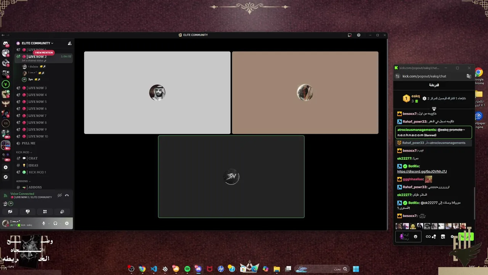Share your screen in Discord
488x275 pixels.
[27, 211]
